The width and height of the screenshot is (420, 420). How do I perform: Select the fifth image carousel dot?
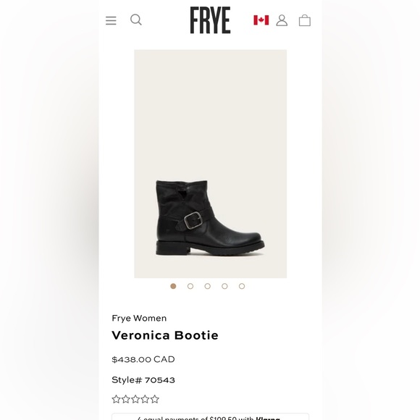coord(242,286)
